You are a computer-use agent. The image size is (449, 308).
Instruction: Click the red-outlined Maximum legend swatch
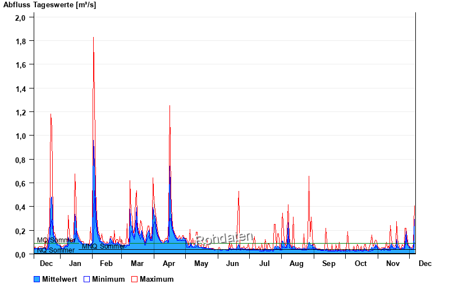point(135,279)
